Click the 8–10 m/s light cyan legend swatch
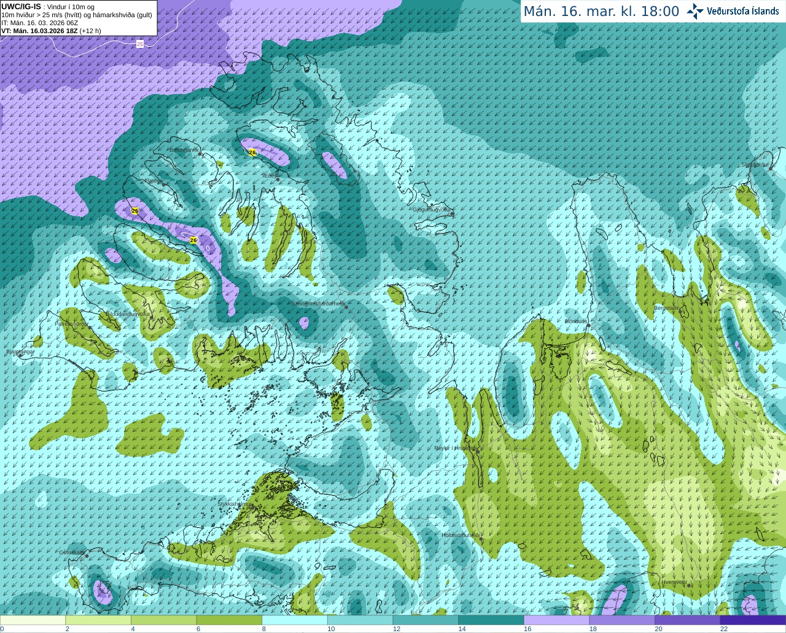 point(295,620)
